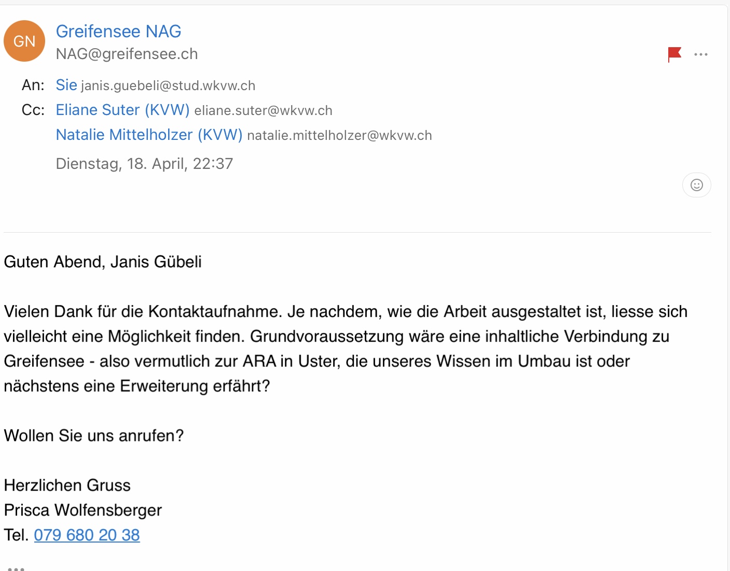Select the recipient 'Sie'
The width and height of the screenshot is (730, 571).
[66, 85]
